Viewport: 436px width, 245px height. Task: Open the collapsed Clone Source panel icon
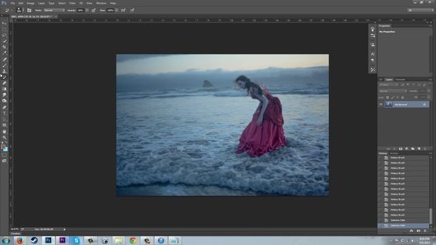[x=373, y=44]
